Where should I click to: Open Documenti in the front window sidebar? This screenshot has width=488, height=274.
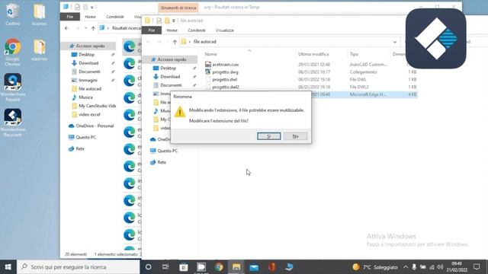tap(171, 85)
